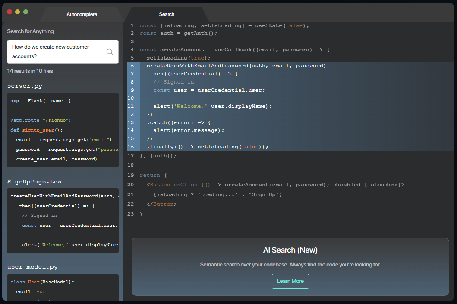Viewport: 457px width, 304px height.
Task: Open the SignUpPage.tsx result file name
Action: tap(34, 182)
